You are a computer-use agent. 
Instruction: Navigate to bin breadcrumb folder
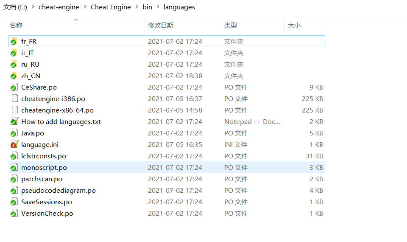147,7
